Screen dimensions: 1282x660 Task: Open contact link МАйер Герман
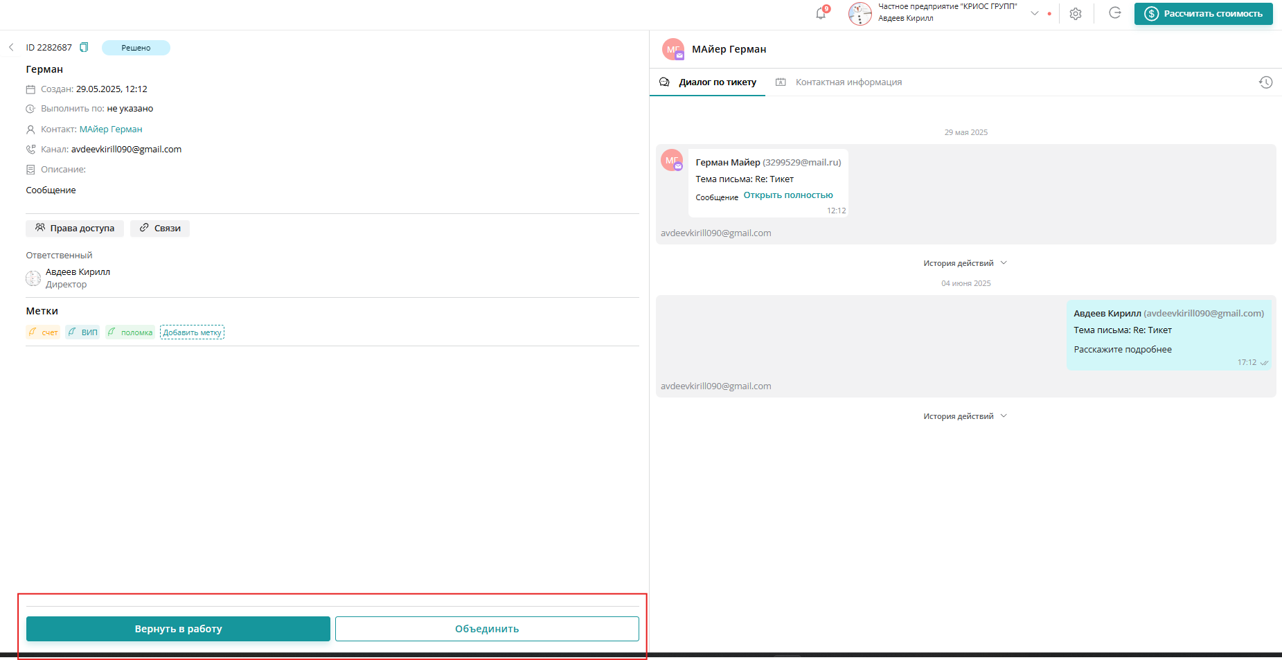click(111, 130)
